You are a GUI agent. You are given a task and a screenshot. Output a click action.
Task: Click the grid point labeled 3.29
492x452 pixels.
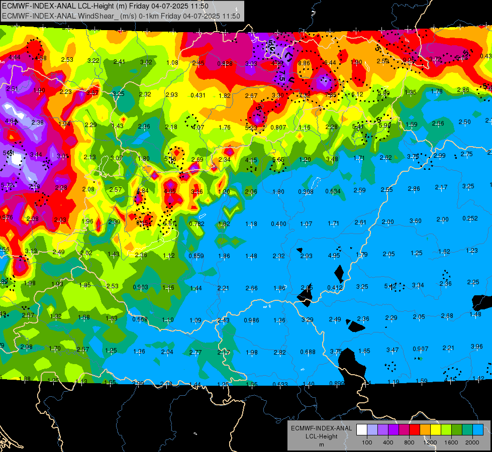[307, 319]
